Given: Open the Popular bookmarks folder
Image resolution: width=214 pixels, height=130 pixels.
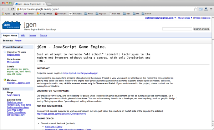Looking at the screenshot, I should tap(101, 14).
